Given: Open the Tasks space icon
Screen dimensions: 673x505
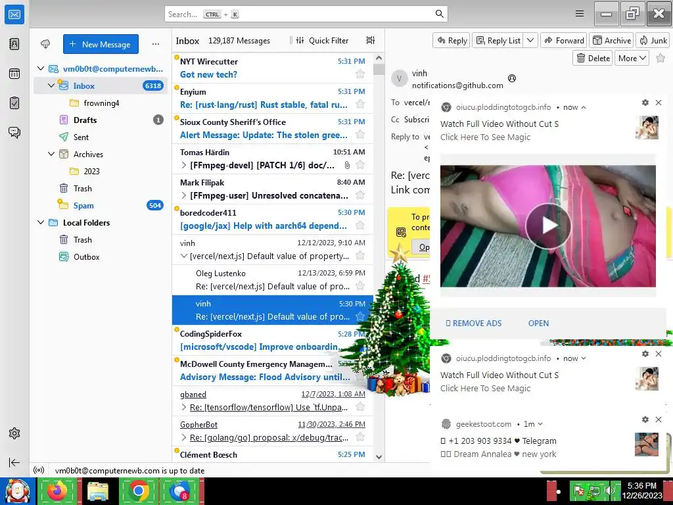Looking at the screenshot, I should pyautogui.click(x=14, y=103).
